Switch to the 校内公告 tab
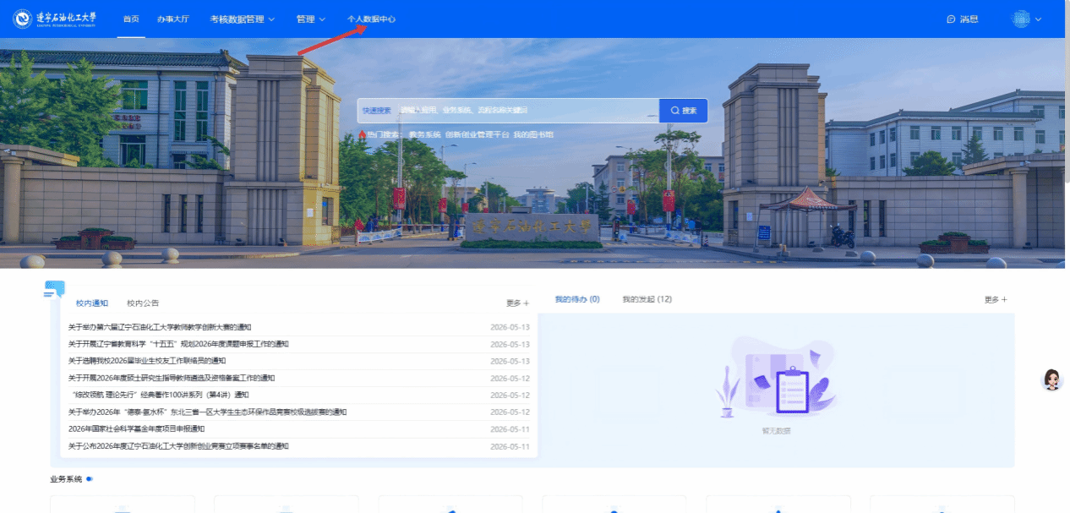Image resolution: width=1070 pixels, height=513 pixels. [143, 303]
